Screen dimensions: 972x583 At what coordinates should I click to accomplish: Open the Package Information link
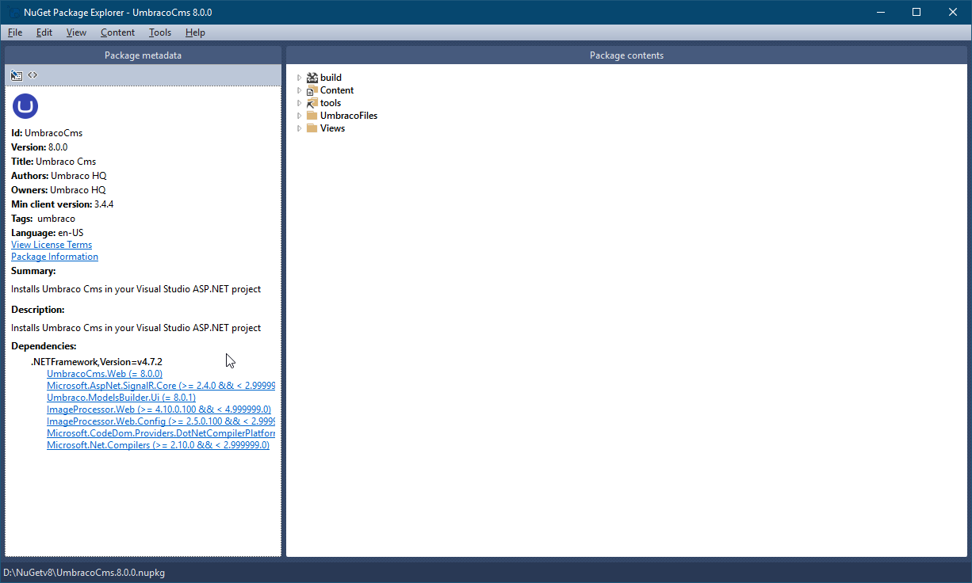[55, 257]
